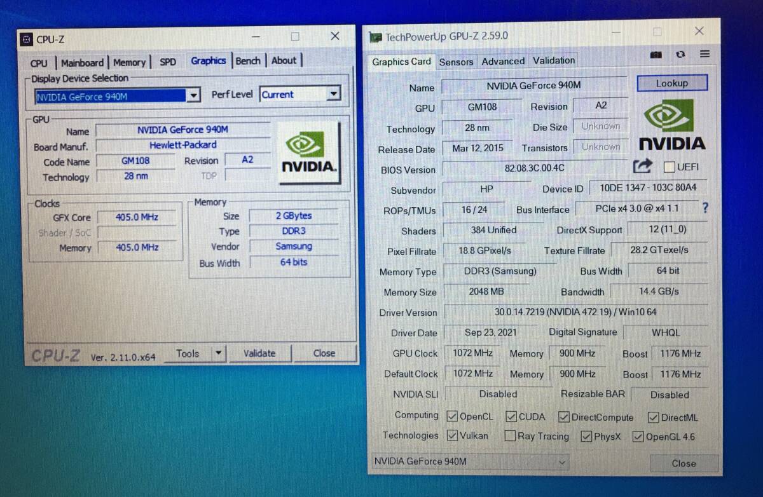Image resolution: width=763 pixels, height=497 pixels.
Task: Click the CPU-Z memory Size value 2 GBytes
Action: [294, 216]
